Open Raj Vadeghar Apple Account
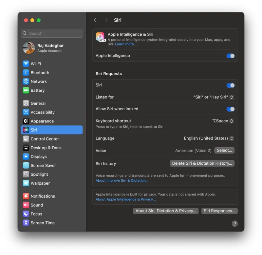Screen dimensions: 262x255 [x=52, y=48]
